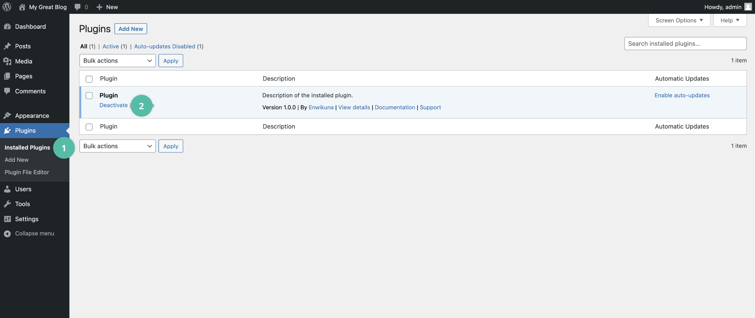This screenshot has width=755, height=318.
Task: Open the bottom Bulk actions dropdown
Action: (x=117, y=146)
